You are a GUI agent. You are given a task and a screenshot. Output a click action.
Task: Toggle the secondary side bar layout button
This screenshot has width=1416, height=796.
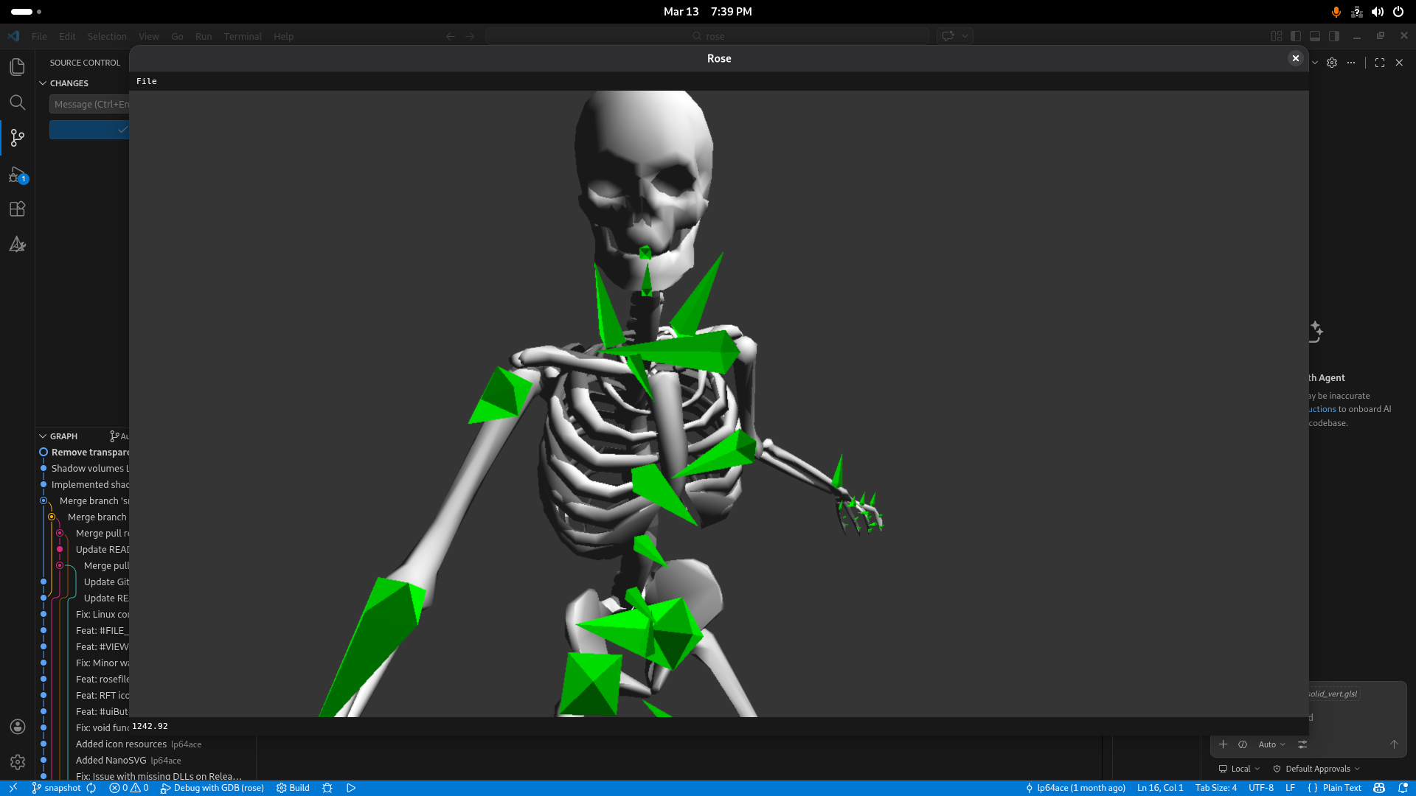coord(1334,36)
